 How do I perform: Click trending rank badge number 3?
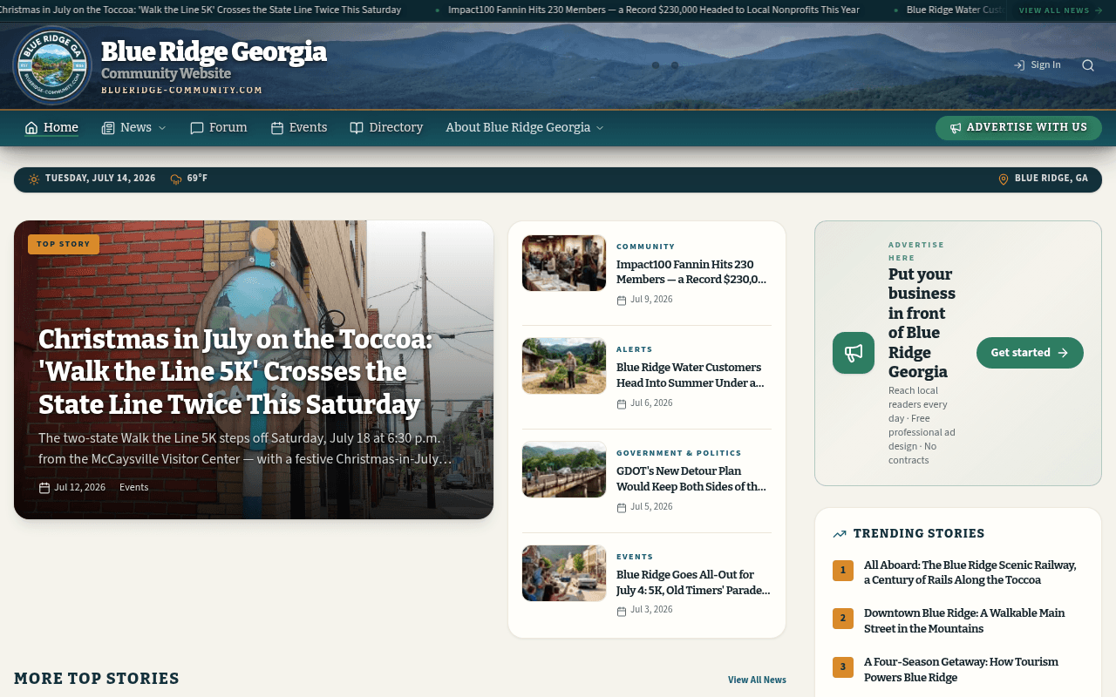coord(843,668)
